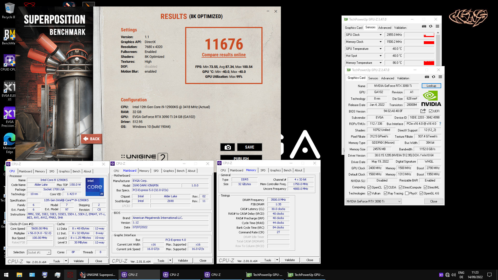The image size is (498, 280).
Task: Open File Explorer from the taskbar
Action: pyautogui.click(x=19, y=275)
